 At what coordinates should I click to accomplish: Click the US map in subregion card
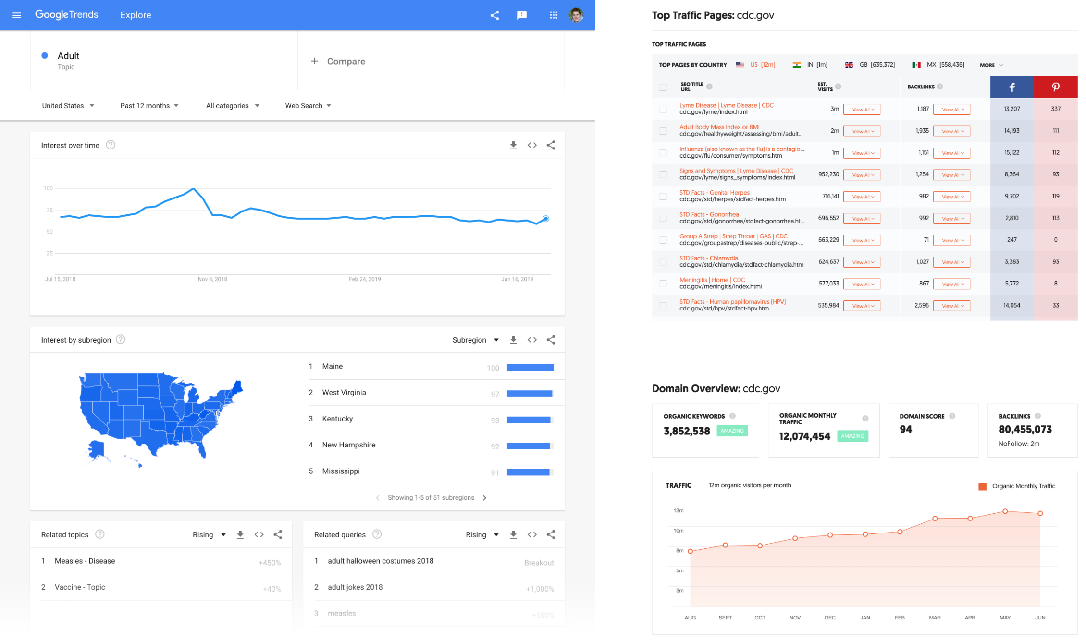161,420
